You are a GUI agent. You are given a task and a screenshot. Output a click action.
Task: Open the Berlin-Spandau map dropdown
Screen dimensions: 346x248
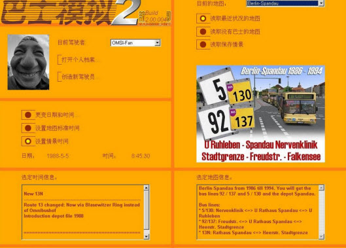321,3
